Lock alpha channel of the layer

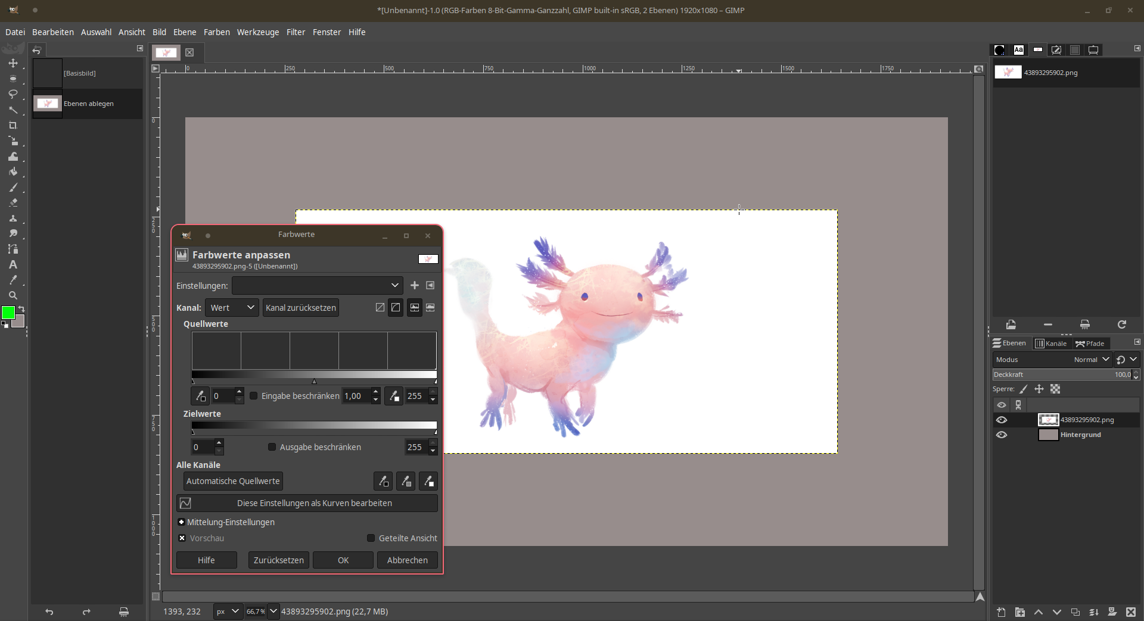(x=1055, y=389)
